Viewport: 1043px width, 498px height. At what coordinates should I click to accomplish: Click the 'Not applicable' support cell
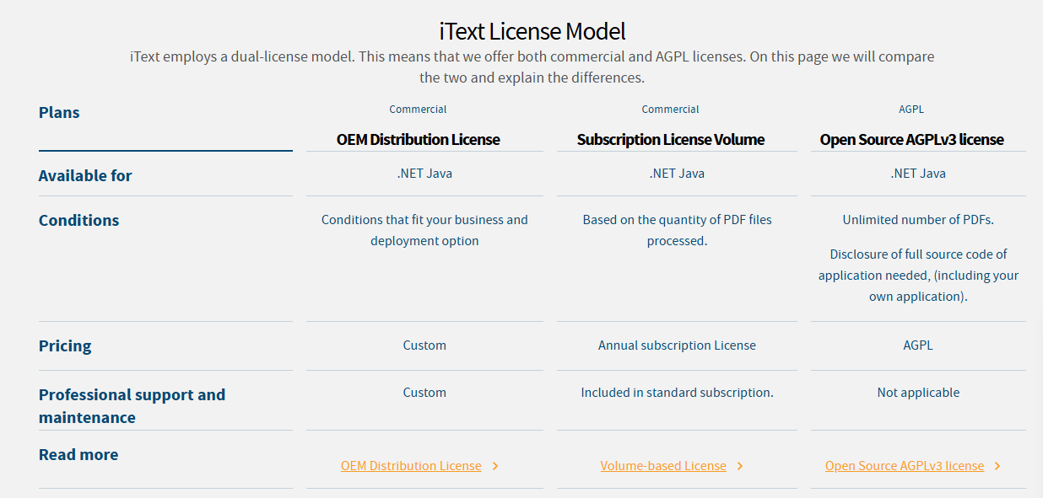tap(918, 393)
